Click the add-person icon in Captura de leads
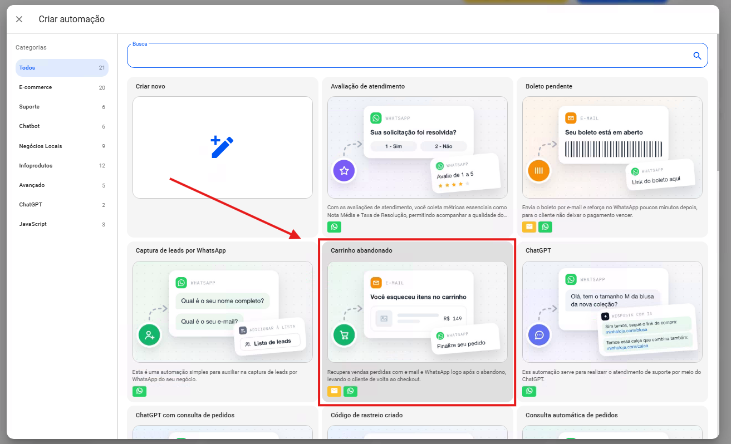731x444 pixels. point(149,336)
